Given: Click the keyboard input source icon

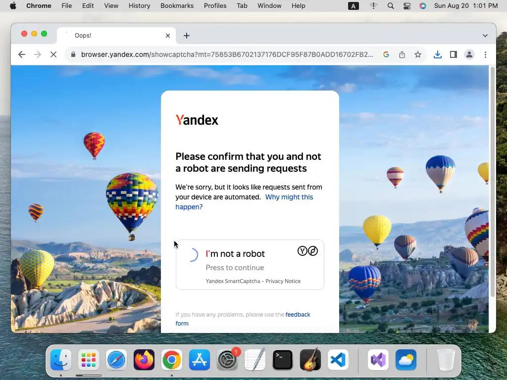Looking at the screenshot, I should tap(354, 6).
